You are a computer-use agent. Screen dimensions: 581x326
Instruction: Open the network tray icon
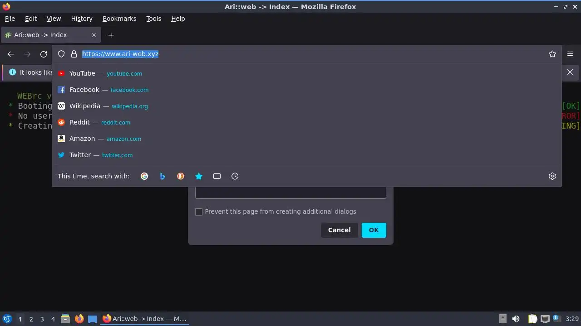pos(545,319)
